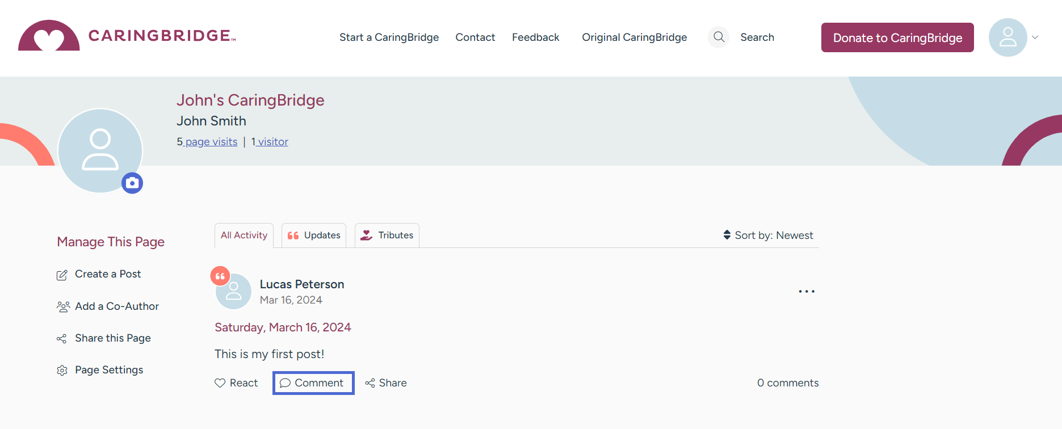The height and width of the screenshot is (429, 1062).
Task: Click the Share icon under the post
Action: [x=370, y=383]
